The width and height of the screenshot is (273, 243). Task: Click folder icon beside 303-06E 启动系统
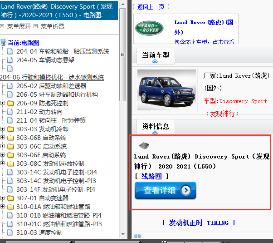(x=10, y=155)
